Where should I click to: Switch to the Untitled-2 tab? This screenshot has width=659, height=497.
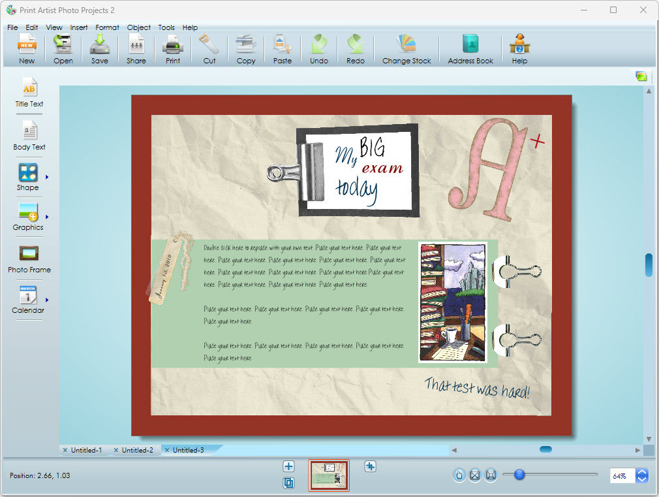tap(137, 450)
